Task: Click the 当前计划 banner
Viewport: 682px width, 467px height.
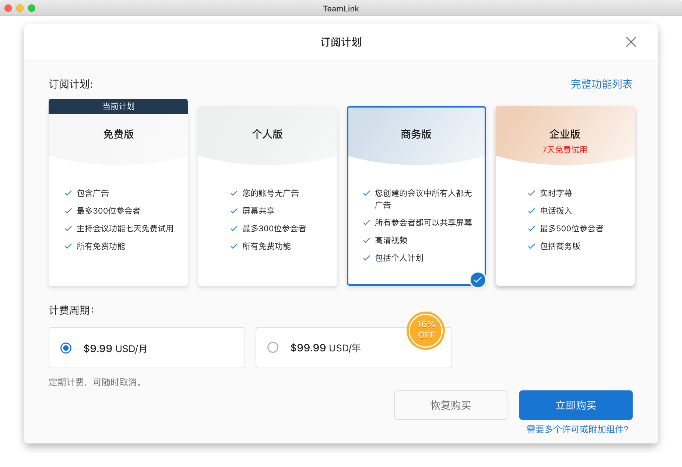Action: pos(118,106)
